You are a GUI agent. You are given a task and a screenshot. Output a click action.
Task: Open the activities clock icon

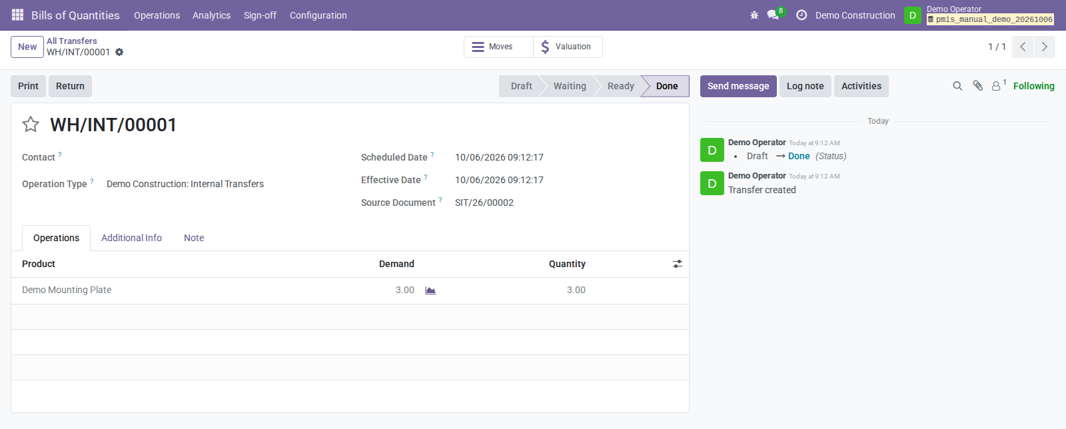[801, 15]
